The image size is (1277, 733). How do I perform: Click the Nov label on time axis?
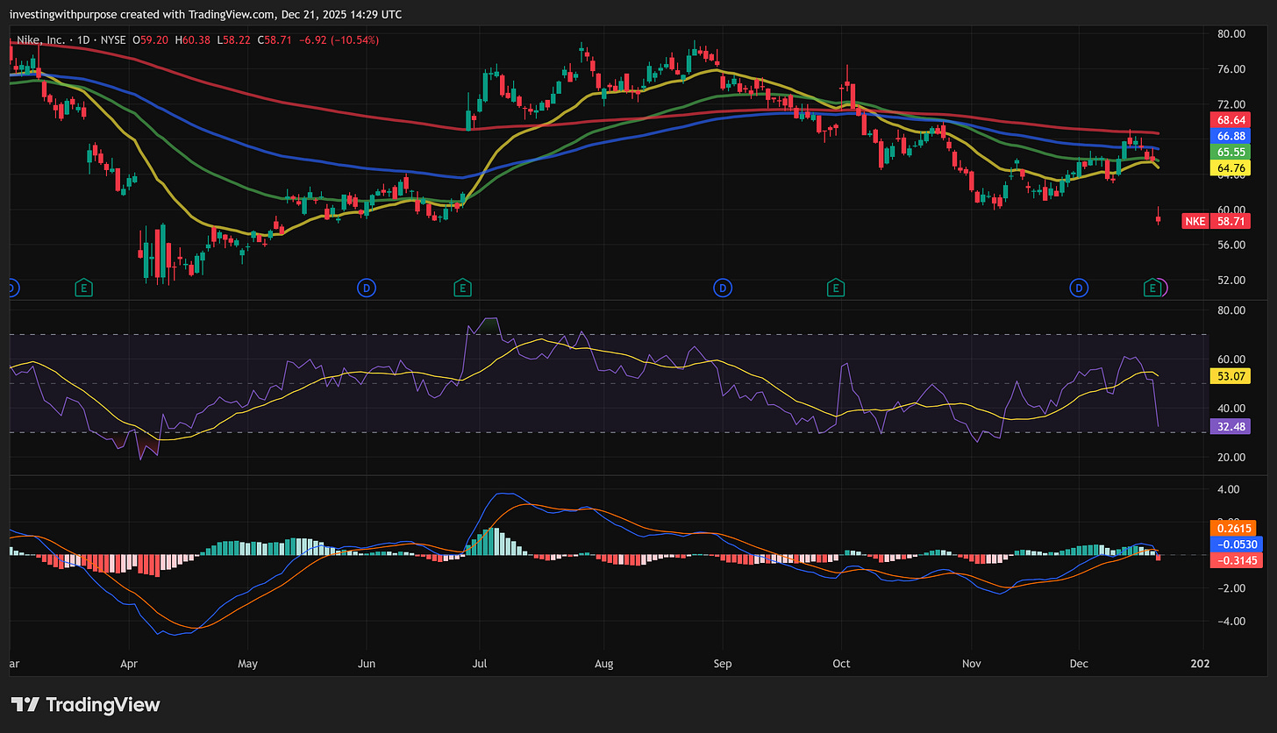coord(971,664)
